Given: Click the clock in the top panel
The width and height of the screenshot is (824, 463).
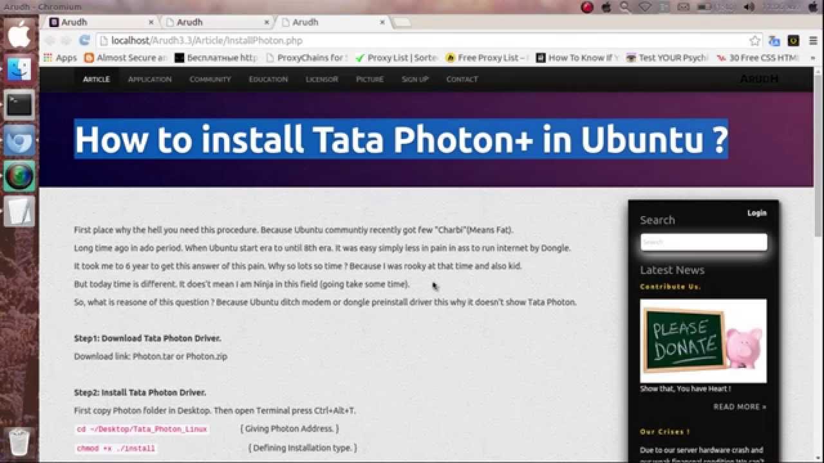Looking at the screenshot, I should point(782,7).
